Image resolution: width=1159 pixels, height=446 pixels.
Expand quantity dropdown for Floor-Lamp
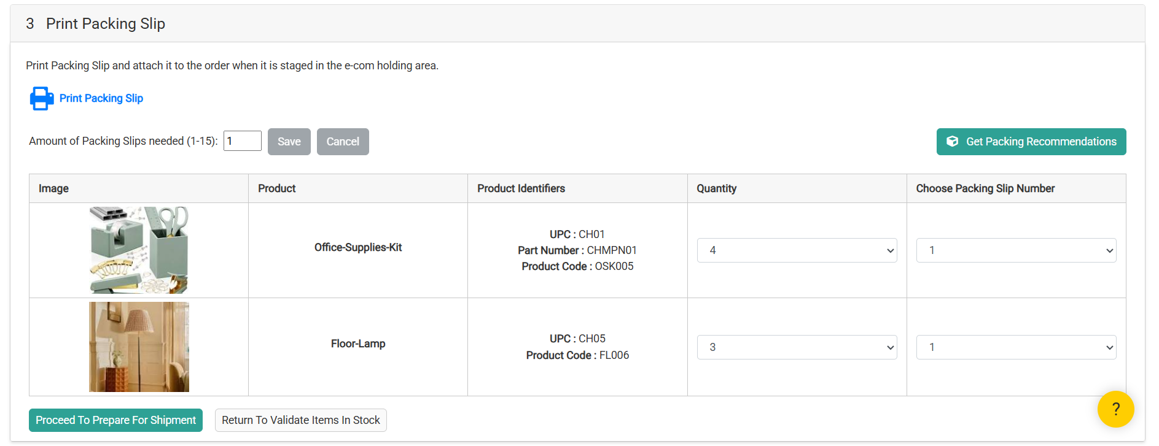point(797,347)
